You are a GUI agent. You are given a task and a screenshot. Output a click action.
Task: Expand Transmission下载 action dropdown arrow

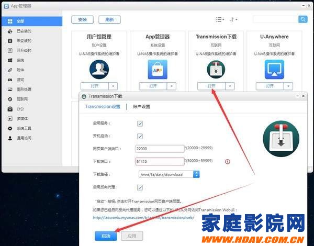230,86
